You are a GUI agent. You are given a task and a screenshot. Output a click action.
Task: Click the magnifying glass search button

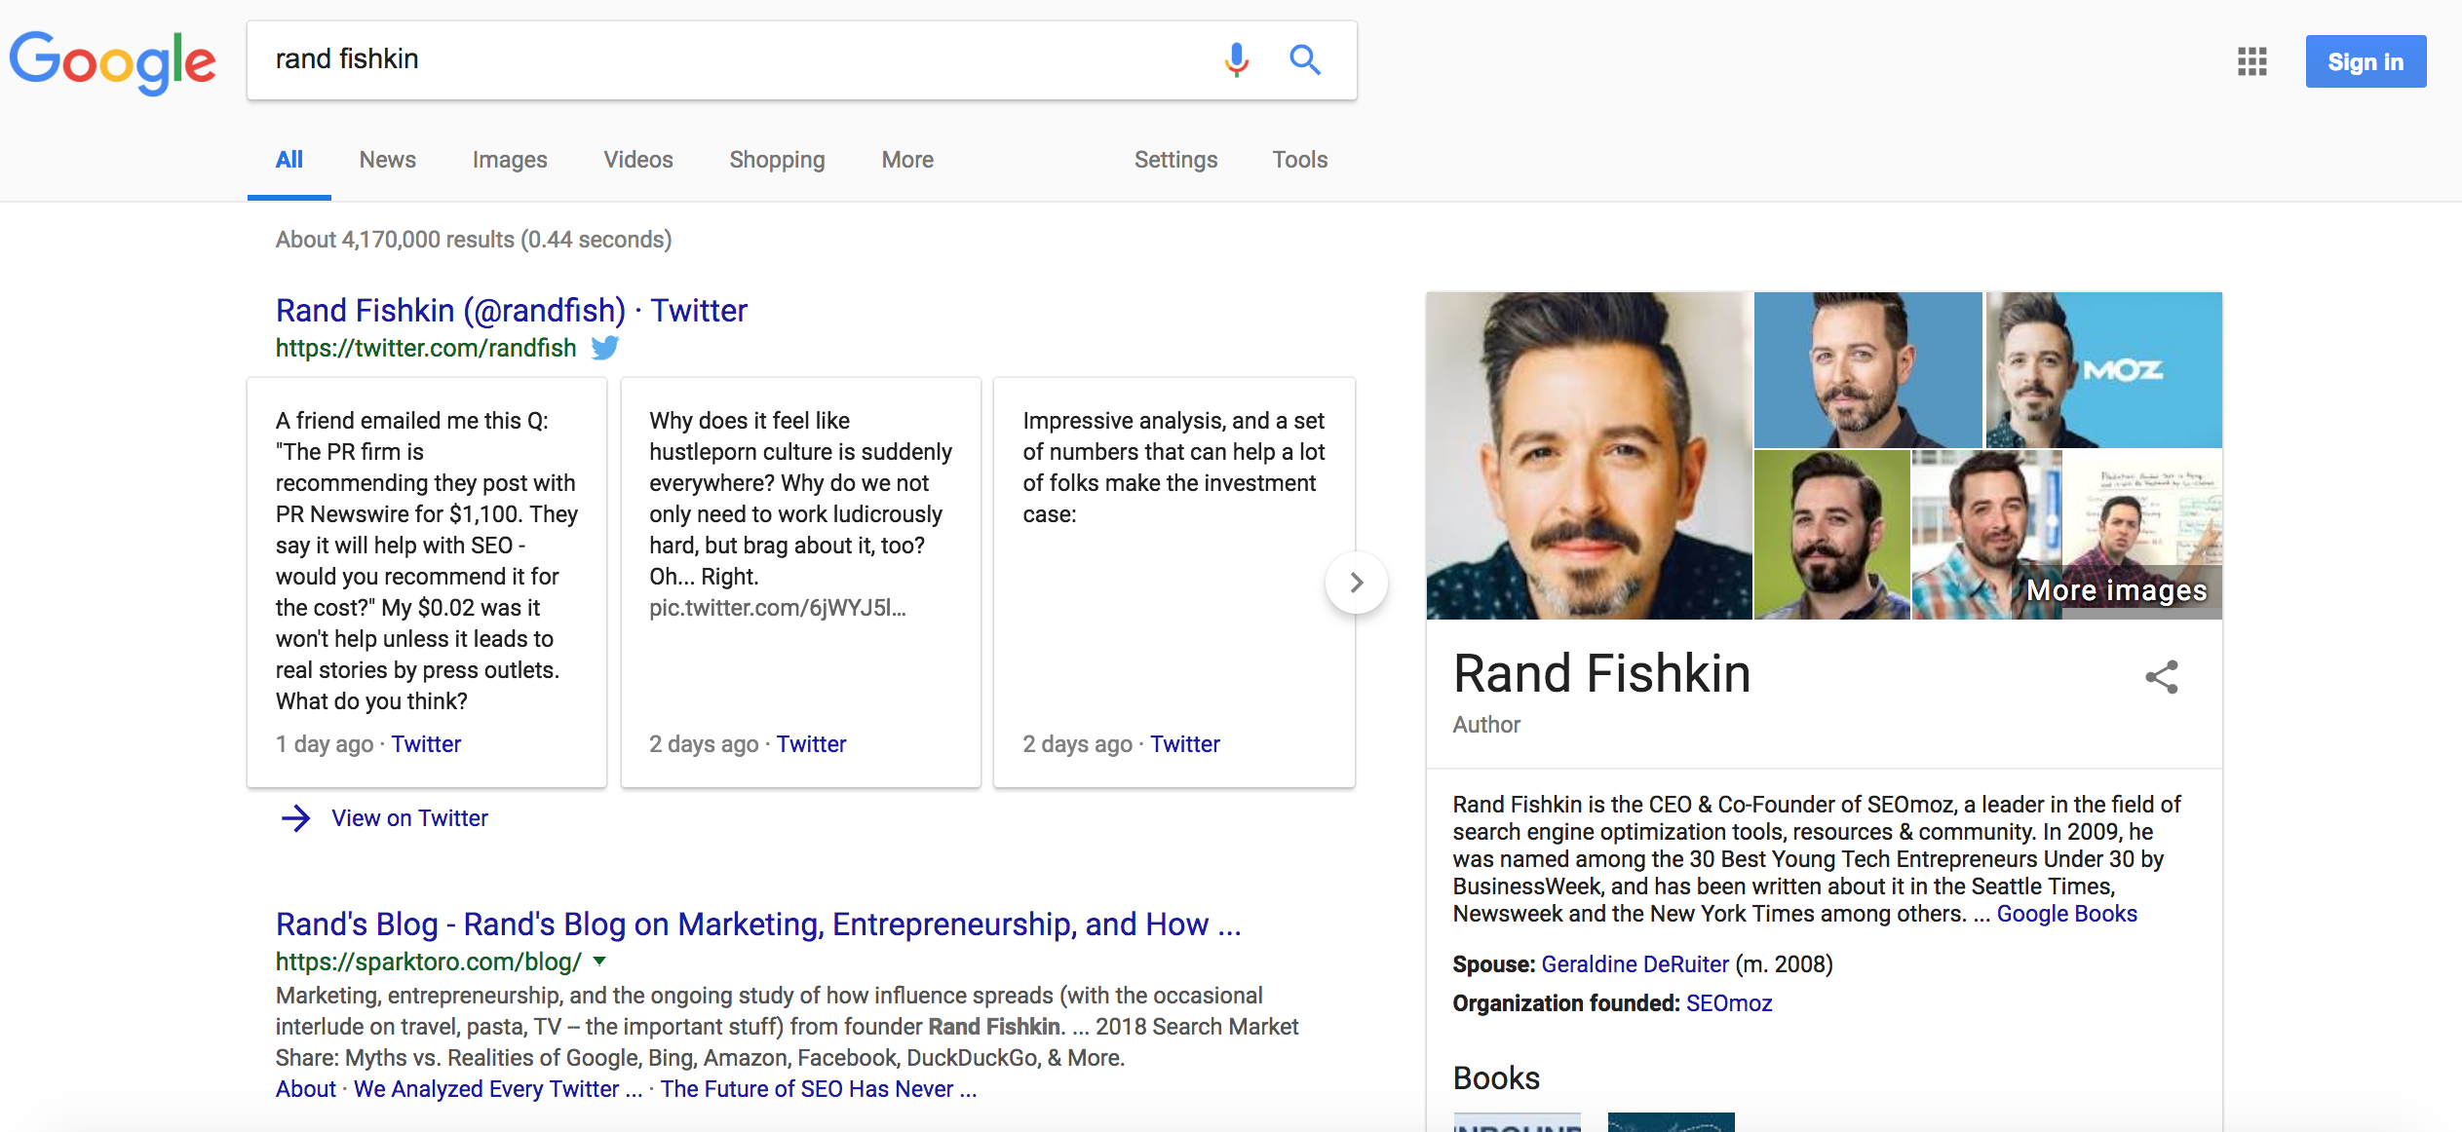click(1305, 60)
